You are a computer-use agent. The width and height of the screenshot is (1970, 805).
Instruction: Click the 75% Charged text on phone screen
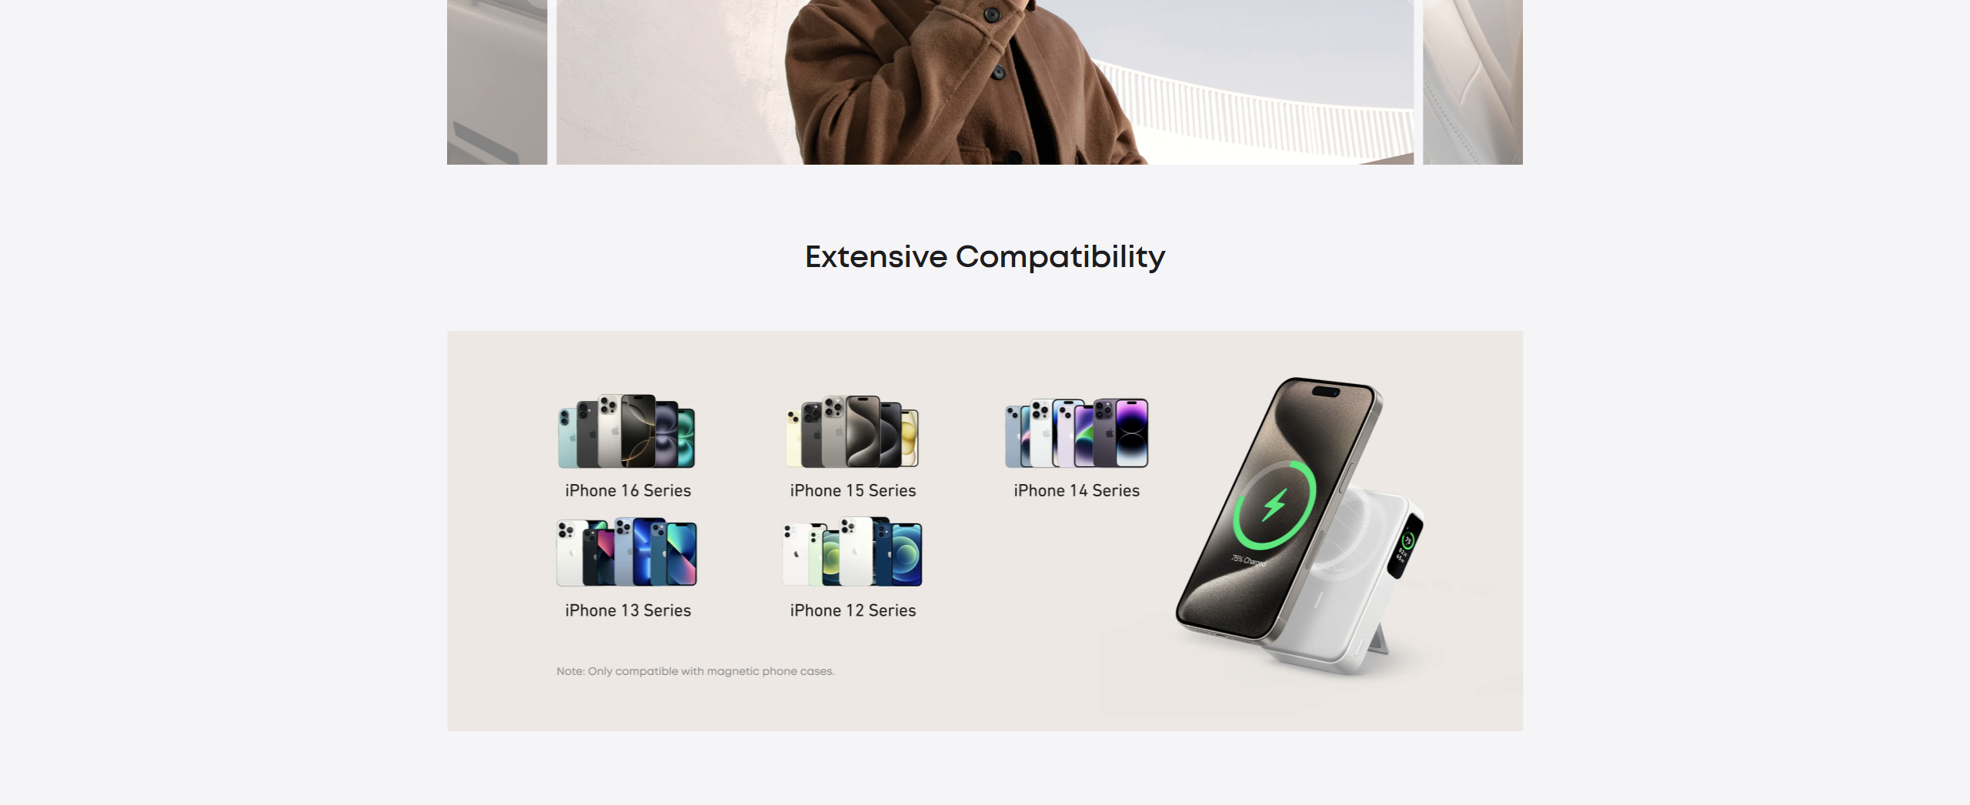pyautogui.click(x=1248, y=560)
